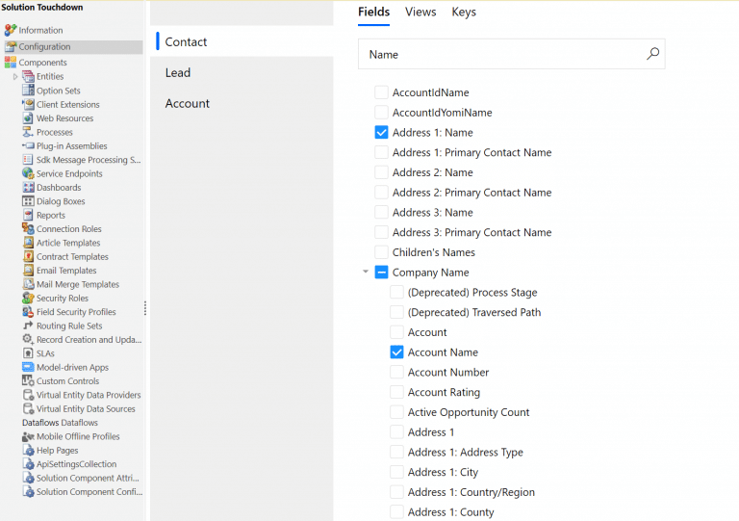Expand the Entities tree node
The image size is (739, 521).
pos(15,77)
